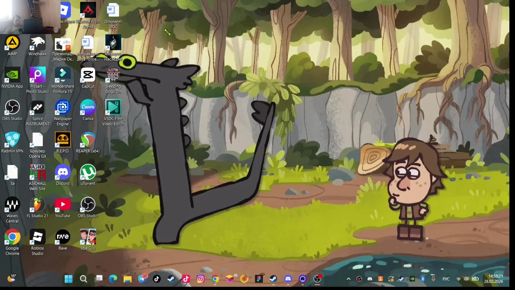The width and height of the screenshot is (515, 290).
Task: Select the Документ DOC Word file
Action: (113, 16)
